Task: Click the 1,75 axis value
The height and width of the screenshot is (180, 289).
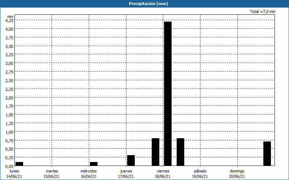Action: [9, 106]
